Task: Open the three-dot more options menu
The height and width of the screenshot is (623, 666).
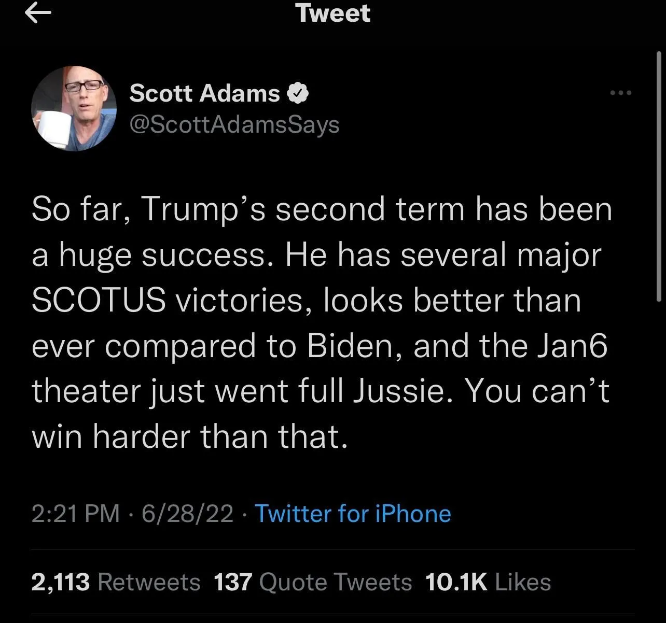Action: click(x=620, y=93)
